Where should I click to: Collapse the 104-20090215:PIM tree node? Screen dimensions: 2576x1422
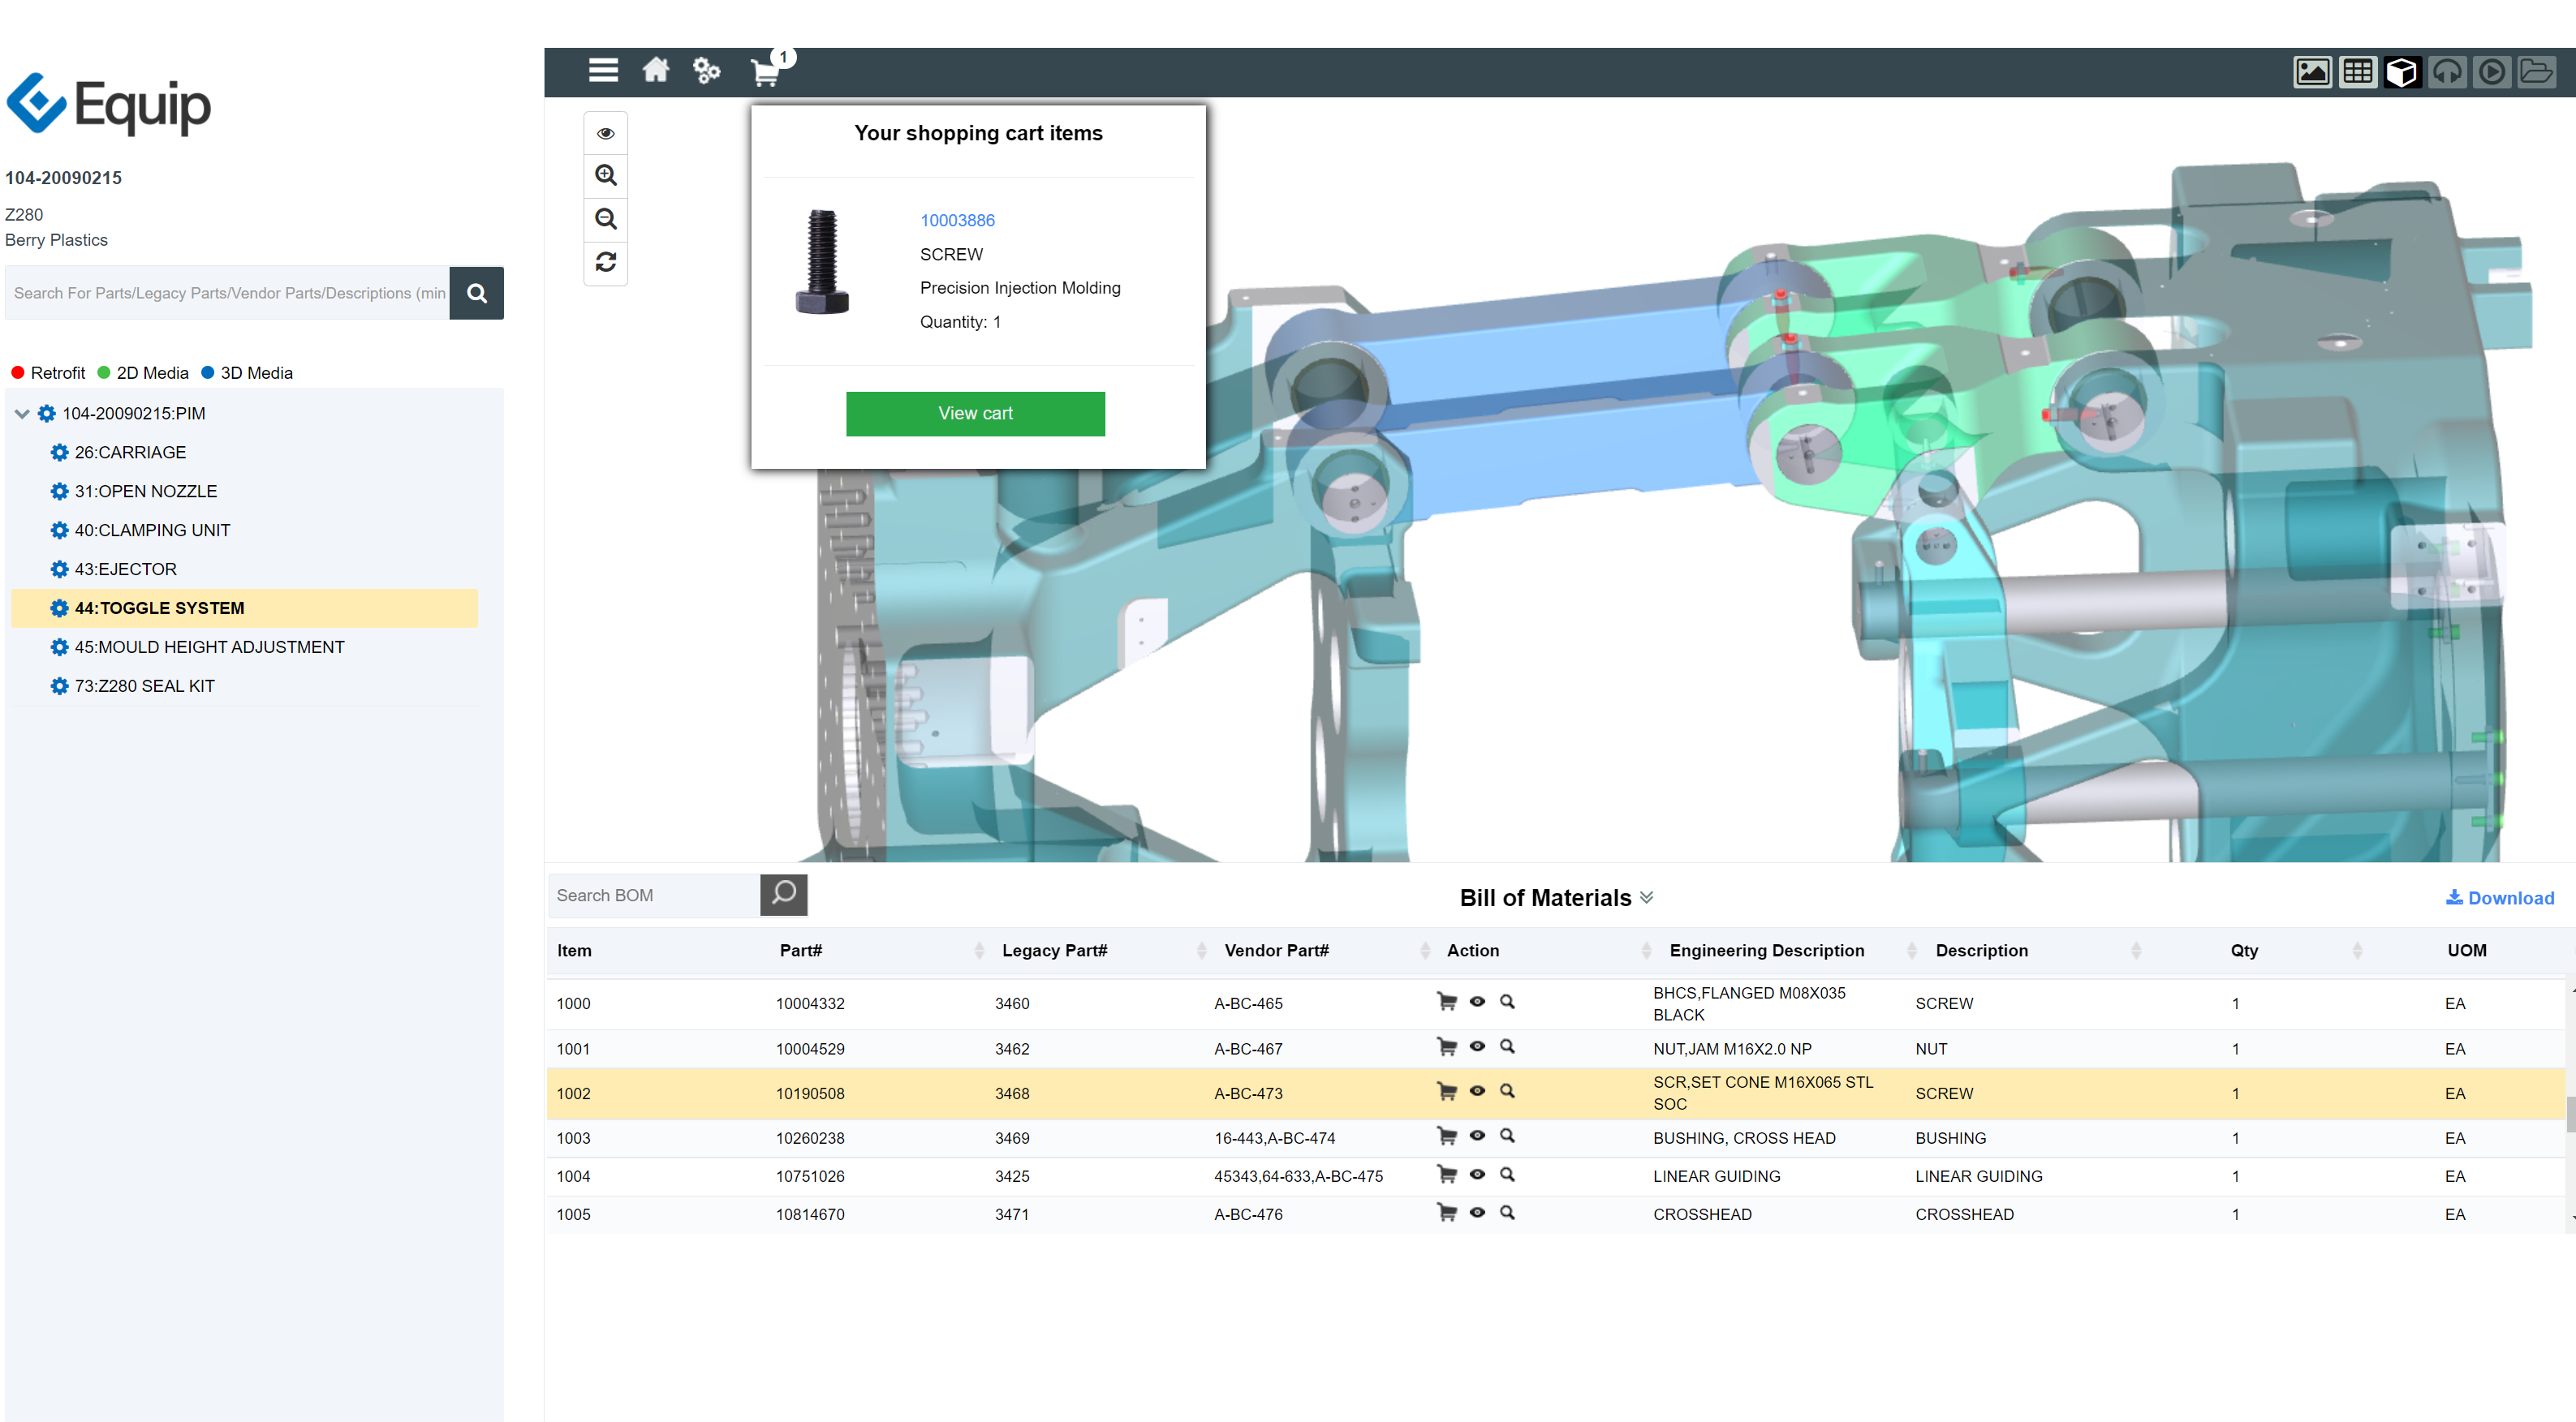(x=21, y=413)
